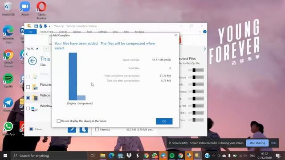Open the Spotify desktop shortcut
The height and width of the screenshot is (160, 285).
click(8, 80)
